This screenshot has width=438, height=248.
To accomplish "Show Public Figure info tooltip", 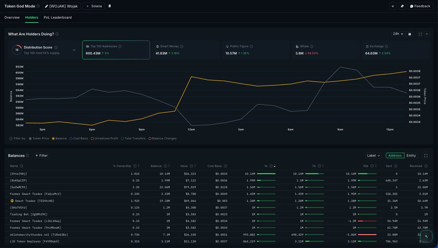I will click(x=251, y=47).
